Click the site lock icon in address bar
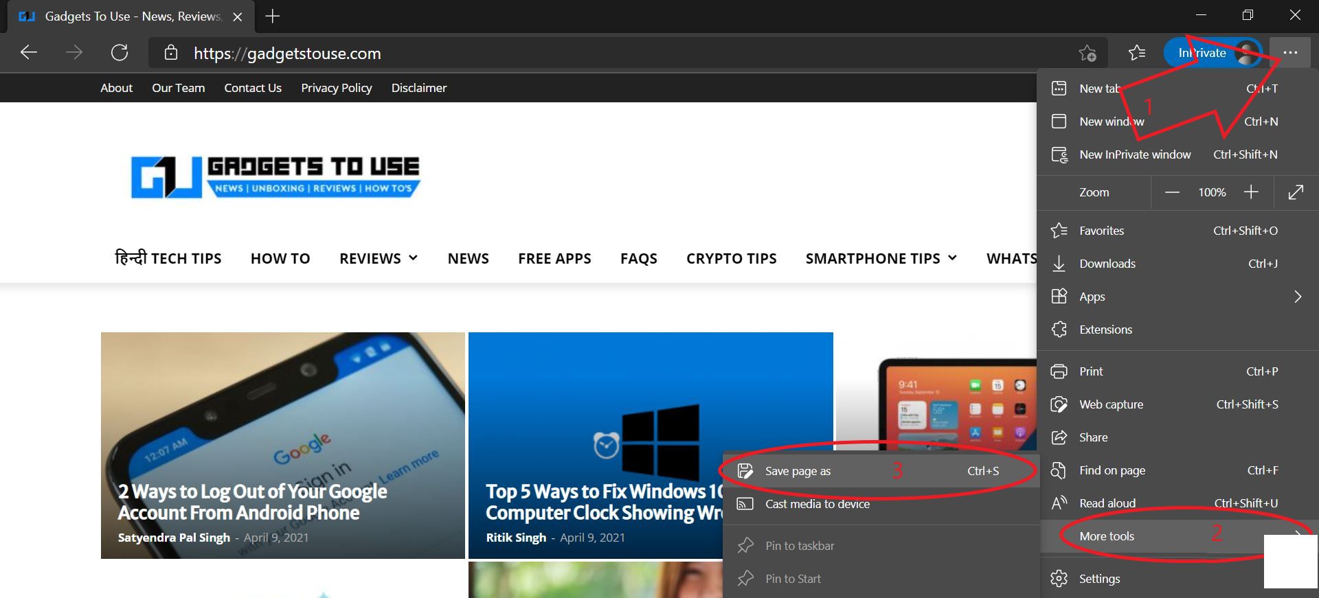 (171, 53)
